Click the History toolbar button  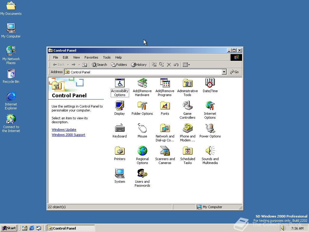pyautogui.click(x=139, y=65)
